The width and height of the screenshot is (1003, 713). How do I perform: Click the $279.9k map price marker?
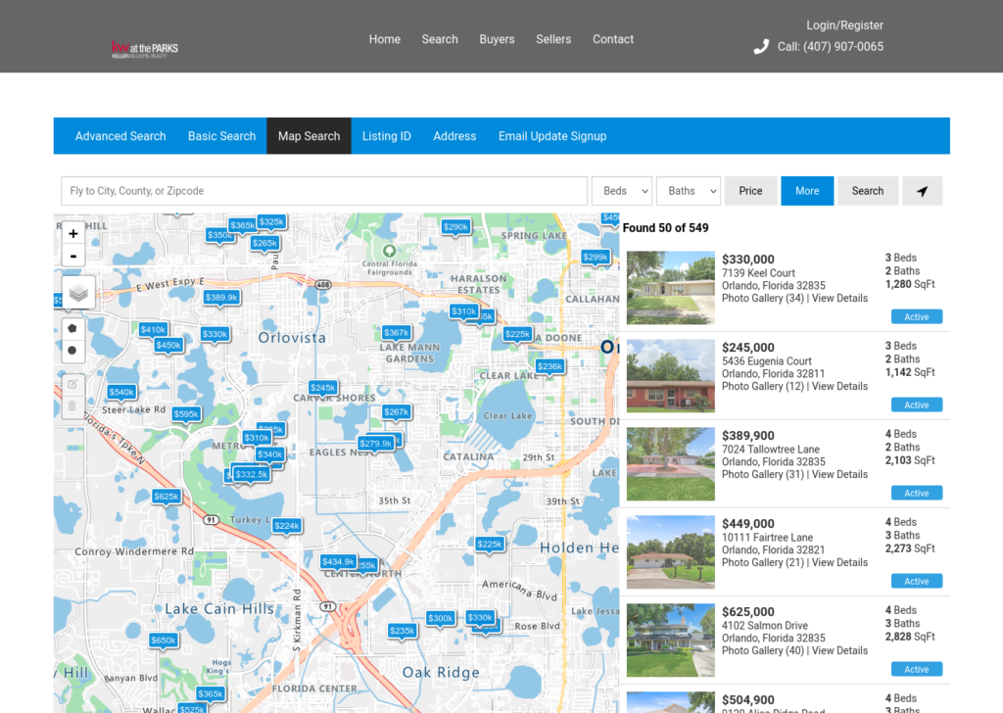click(375, 443)
